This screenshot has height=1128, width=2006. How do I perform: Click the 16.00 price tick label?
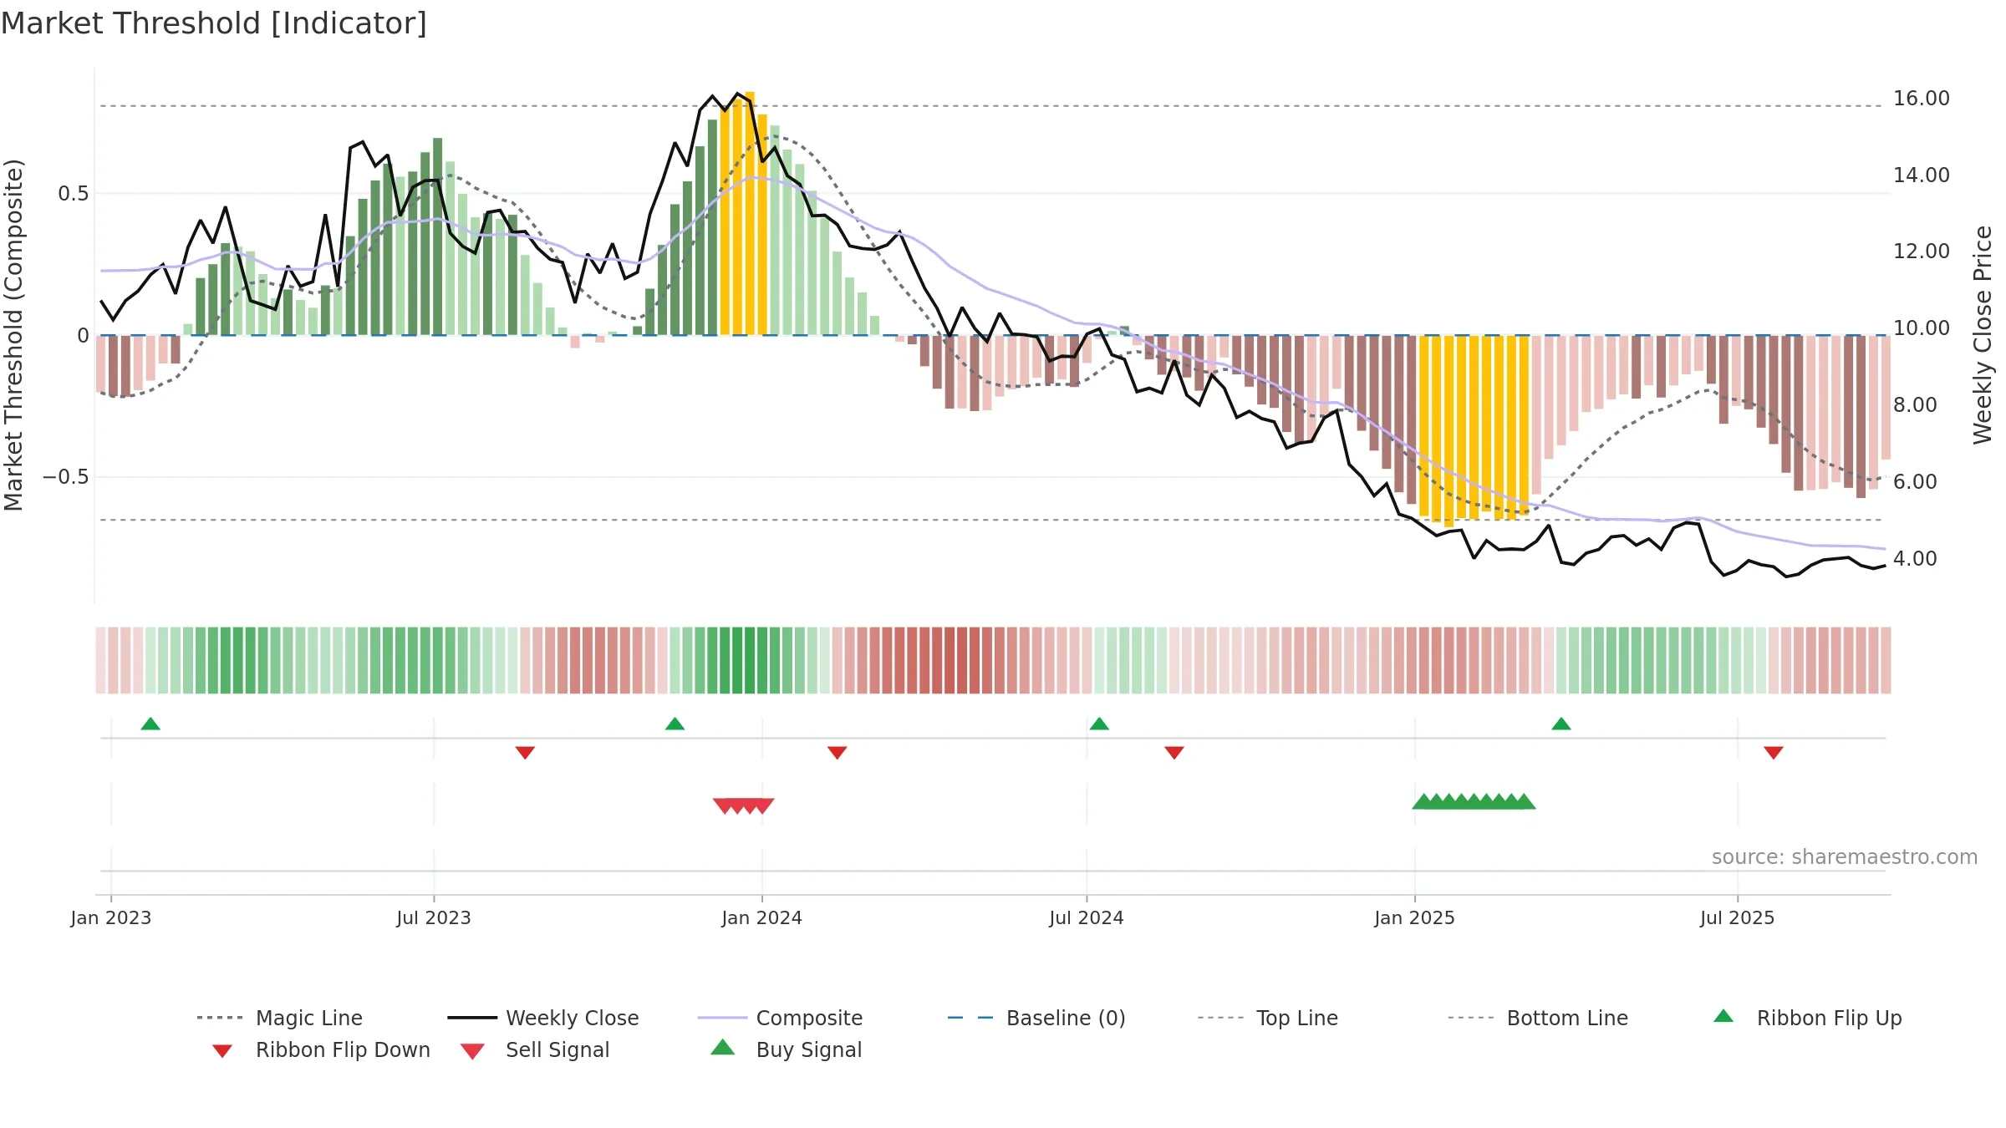click(1922, 99)
